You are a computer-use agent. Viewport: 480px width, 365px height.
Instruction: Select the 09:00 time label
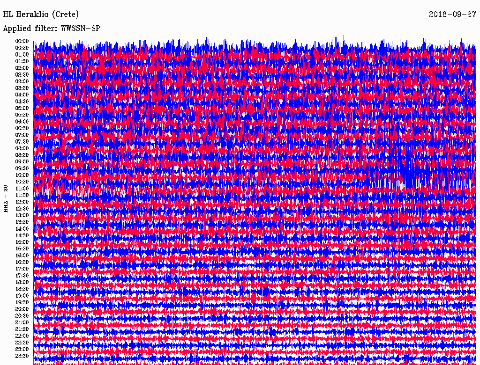(x=22, y=162)
